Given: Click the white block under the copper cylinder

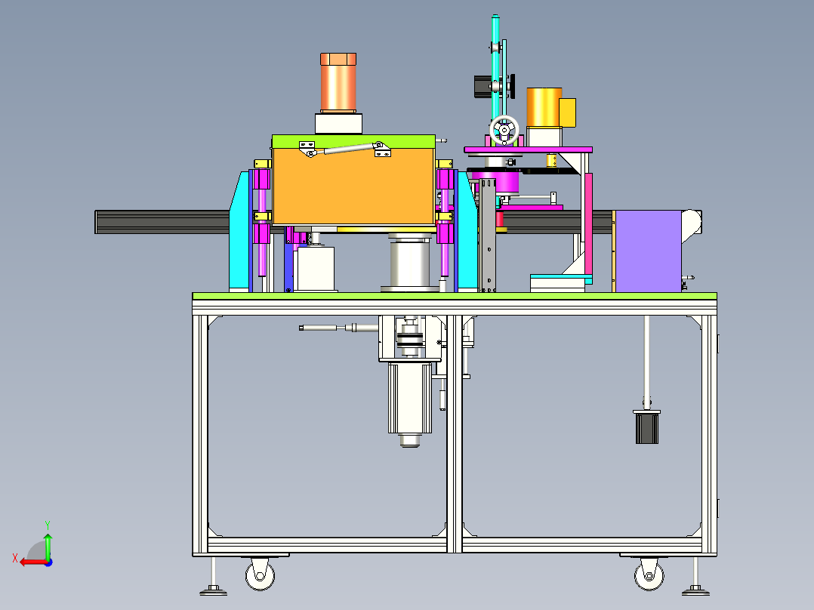Looking at the screenshot, I should coord(338,124).
